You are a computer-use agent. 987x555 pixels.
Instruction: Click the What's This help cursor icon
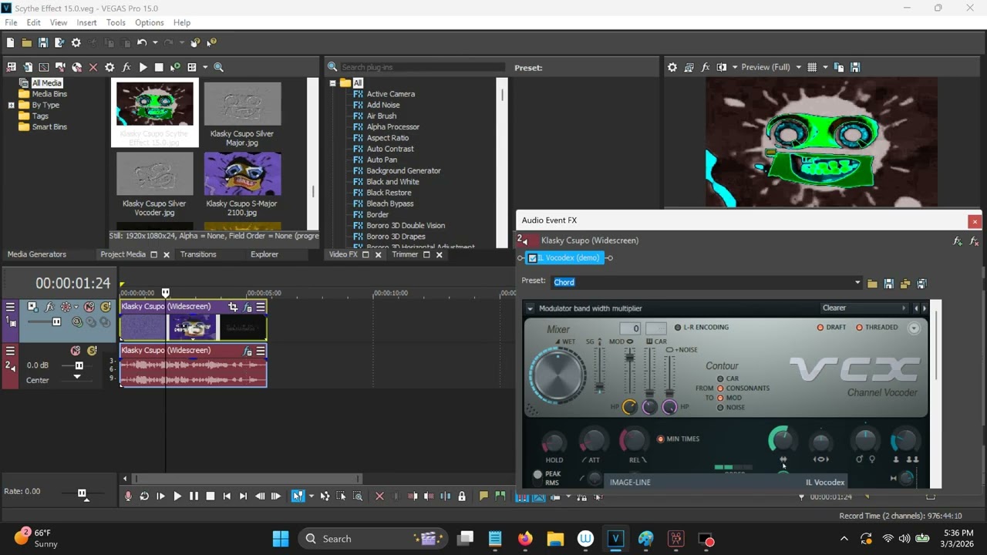[211, 42]
